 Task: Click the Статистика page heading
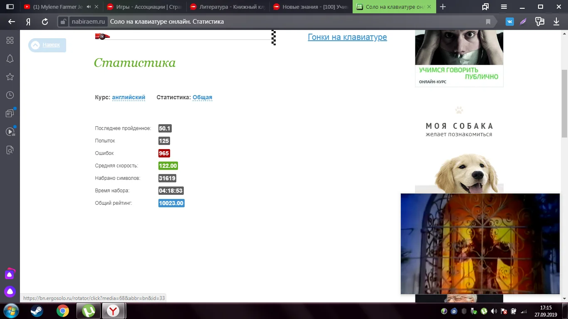(135, 63)
